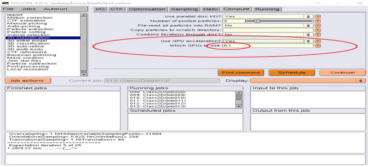Select Particle subtraction job type

pos(43,63)
